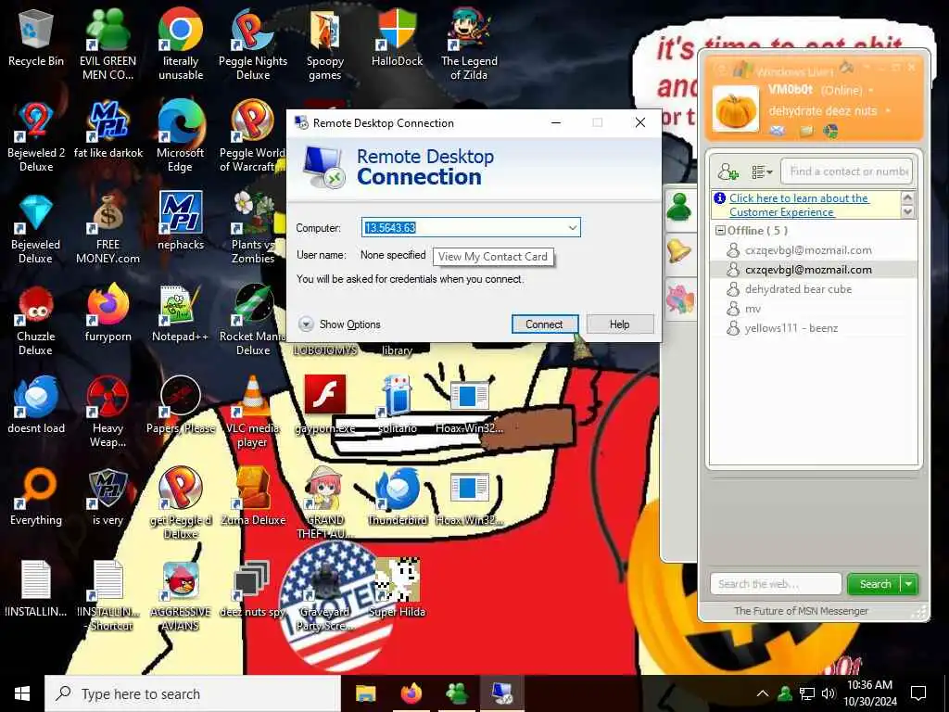
Task: Select the Flash gayporn.exe desktop icon
Action: pyautogui.click(x=325, y=406)
